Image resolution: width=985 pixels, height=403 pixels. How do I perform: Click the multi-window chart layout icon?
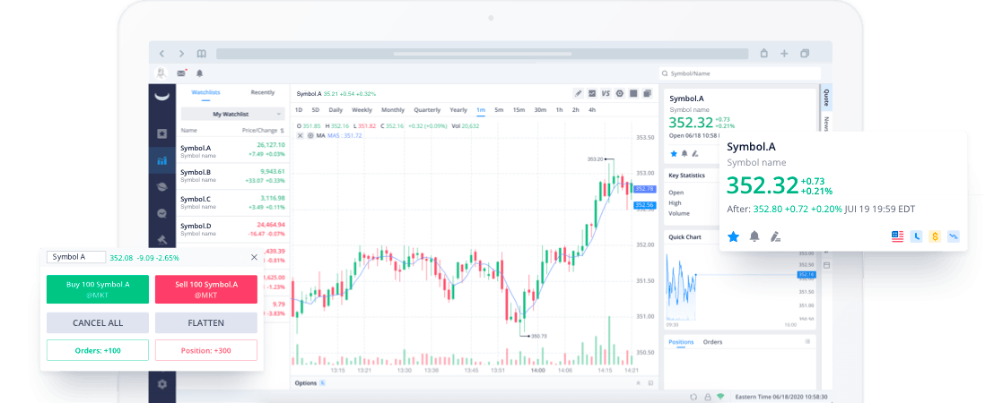647,93
